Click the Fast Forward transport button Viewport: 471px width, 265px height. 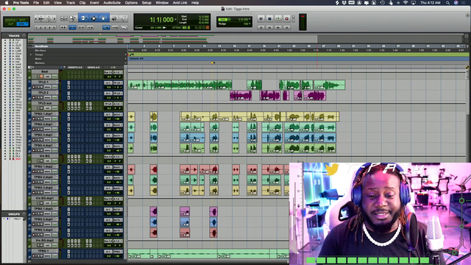(x=278, y=27)
